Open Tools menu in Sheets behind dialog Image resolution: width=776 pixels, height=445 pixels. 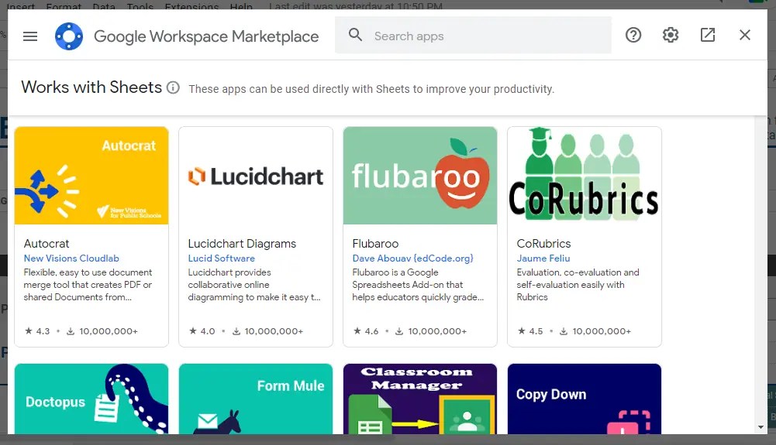click(x=140, y=5)
